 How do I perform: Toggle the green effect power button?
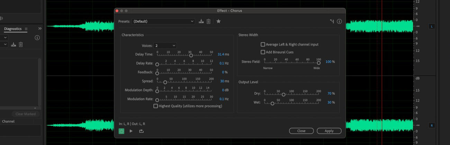point(121,131)
